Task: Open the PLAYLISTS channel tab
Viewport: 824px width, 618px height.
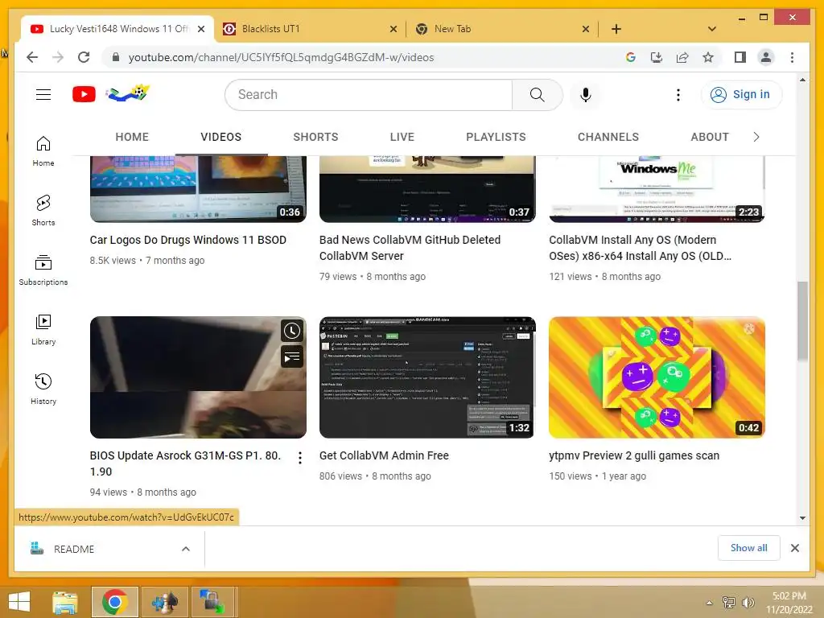Action: [496, 137]
